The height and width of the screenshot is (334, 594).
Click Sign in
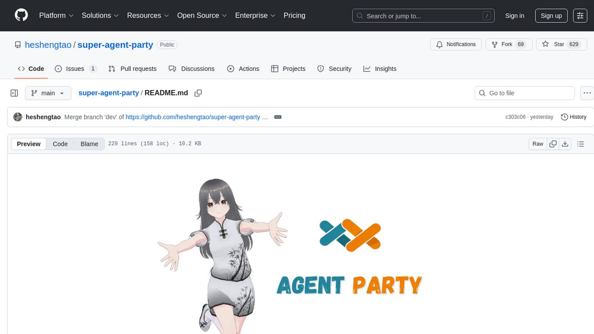pyautogui.click(x=515, y=16)
